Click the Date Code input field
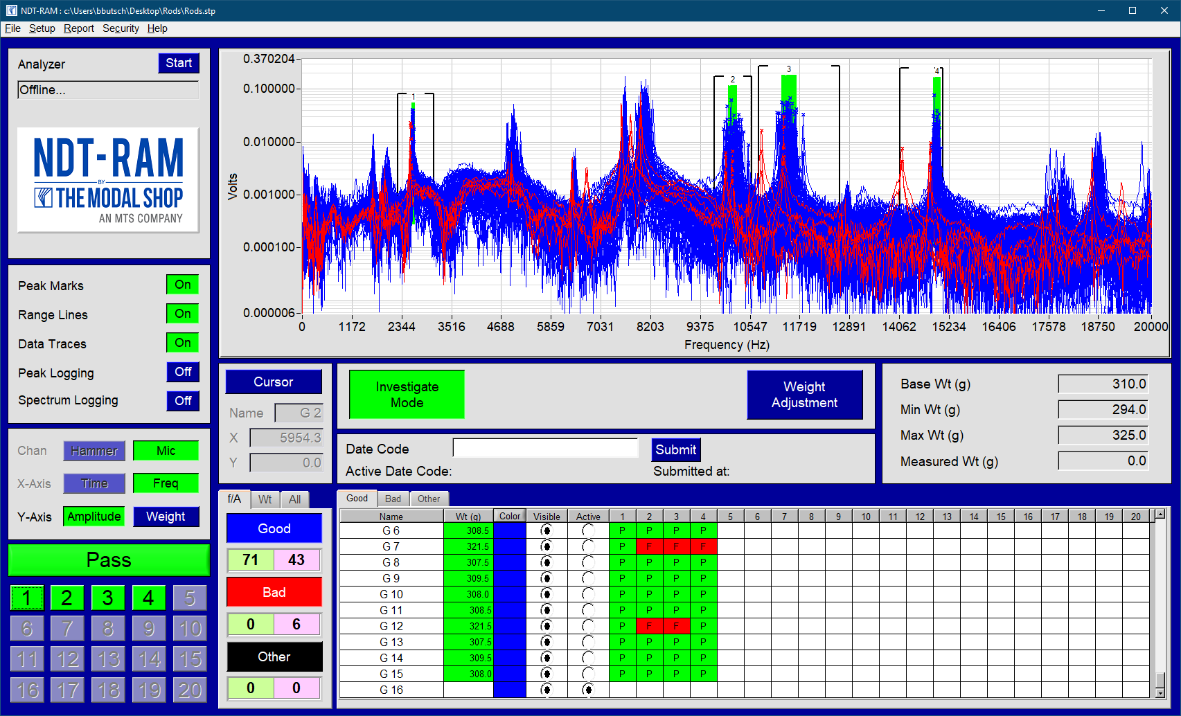1181x716 pixels. pyautogui.click(x=546, y=448)
